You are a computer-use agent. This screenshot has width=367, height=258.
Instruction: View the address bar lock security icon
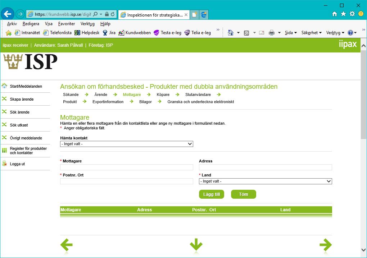click(107, 14)
